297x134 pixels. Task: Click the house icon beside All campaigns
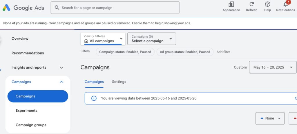(86, 41)
